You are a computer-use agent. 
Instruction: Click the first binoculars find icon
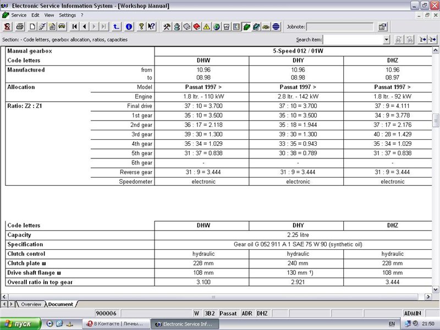tap(398, 40)
